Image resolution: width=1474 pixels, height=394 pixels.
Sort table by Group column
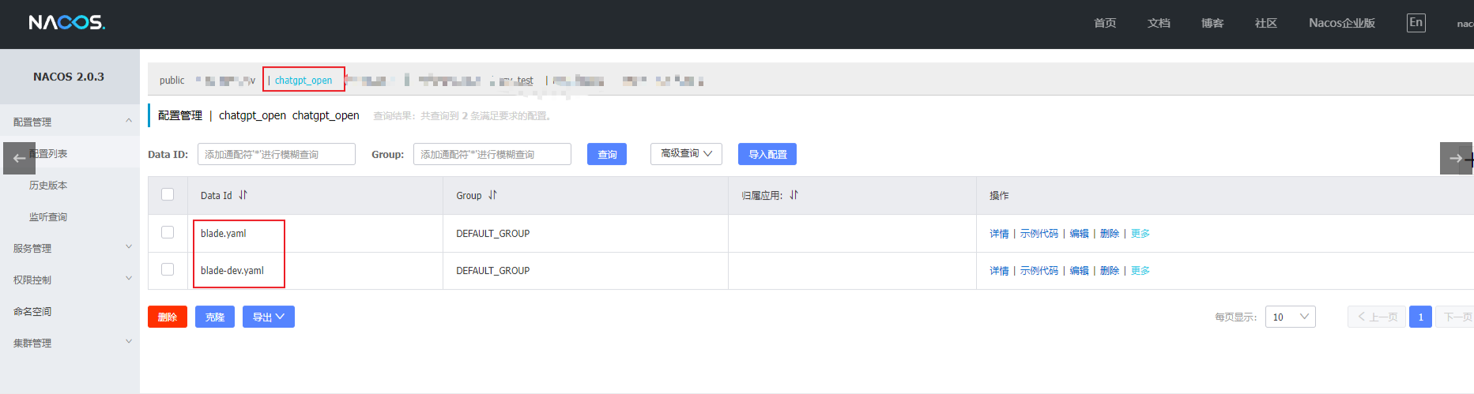point(492,195)
